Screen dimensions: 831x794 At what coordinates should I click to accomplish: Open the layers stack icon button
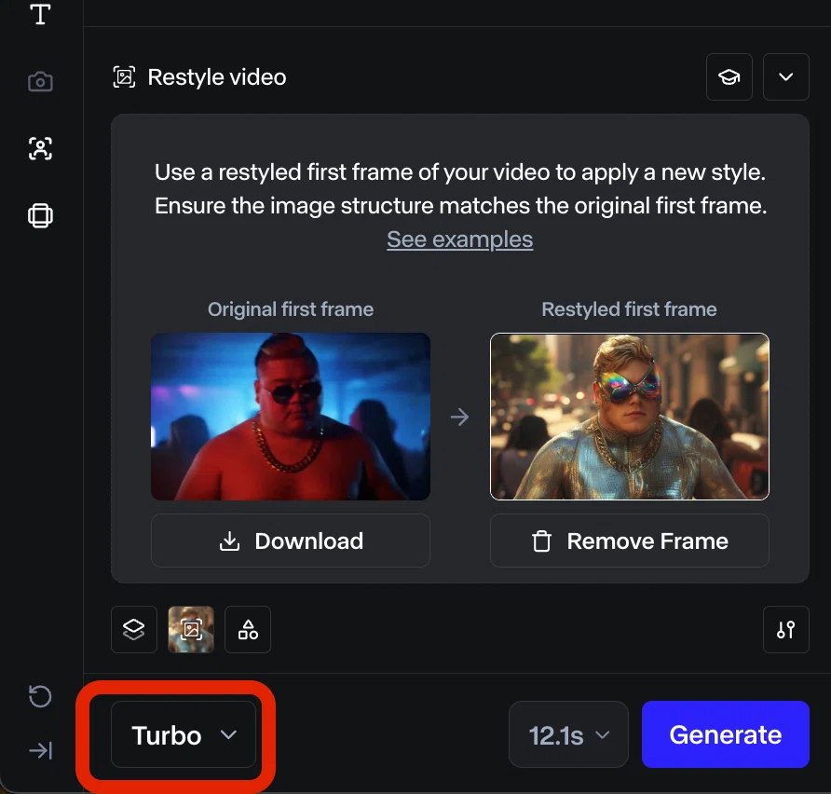[x=134, y=630]
